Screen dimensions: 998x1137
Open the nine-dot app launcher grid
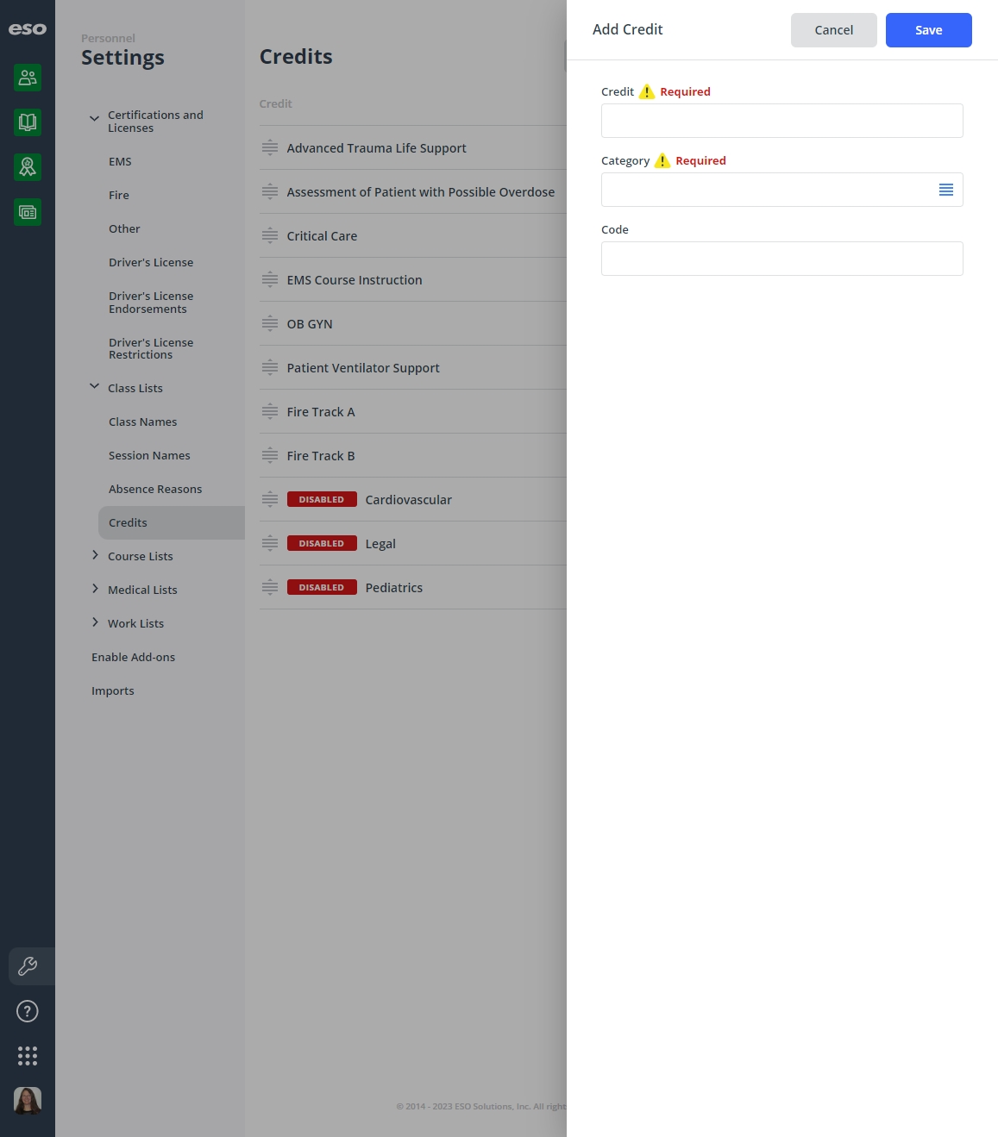pos(28,1056)
